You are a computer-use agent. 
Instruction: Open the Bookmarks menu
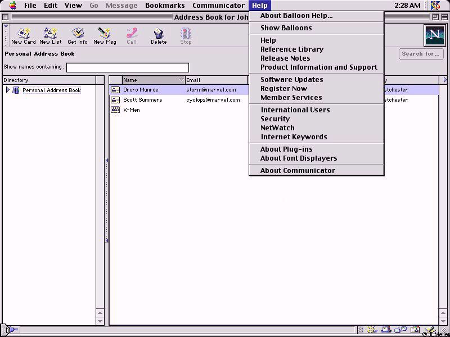click(165, 5)
